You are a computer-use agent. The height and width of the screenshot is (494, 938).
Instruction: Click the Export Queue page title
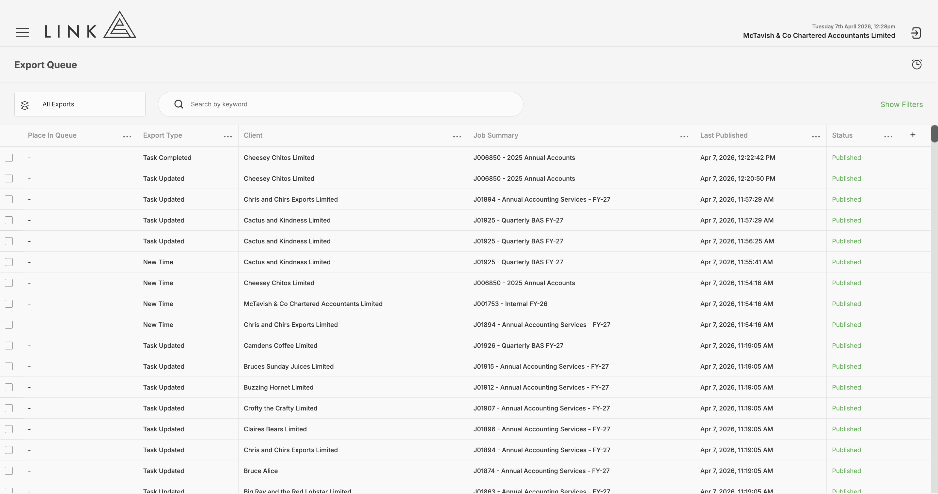tap(45, 65)
